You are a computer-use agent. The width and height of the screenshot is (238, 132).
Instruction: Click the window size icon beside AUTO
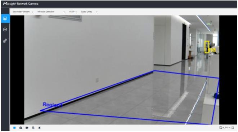point(221,127)
